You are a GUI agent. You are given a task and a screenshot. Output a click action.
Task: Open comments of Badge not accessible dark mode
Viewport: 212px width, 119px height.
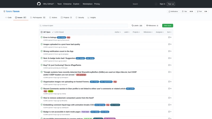170,112
